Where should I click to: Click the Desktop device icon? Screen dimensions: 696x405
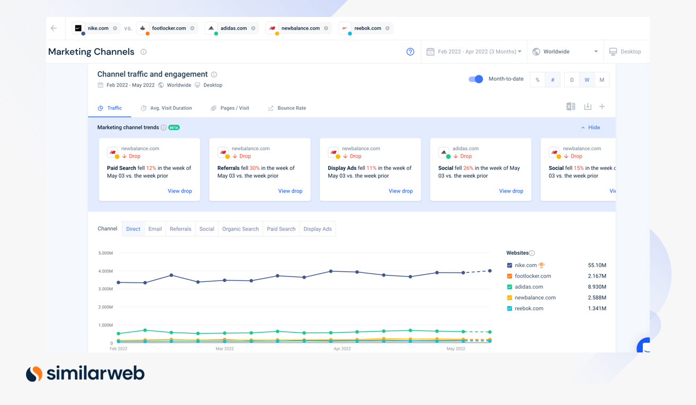(626, 51)
